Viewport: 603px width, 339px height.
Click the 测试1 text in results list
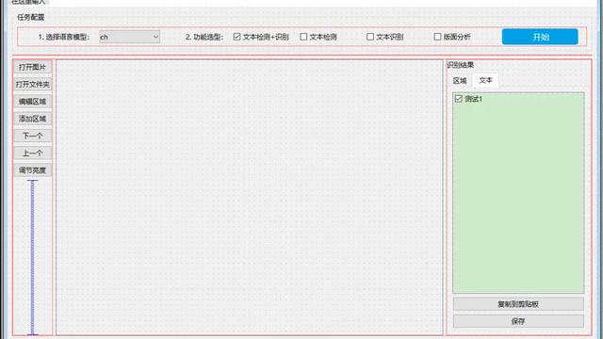click(473, 99)
